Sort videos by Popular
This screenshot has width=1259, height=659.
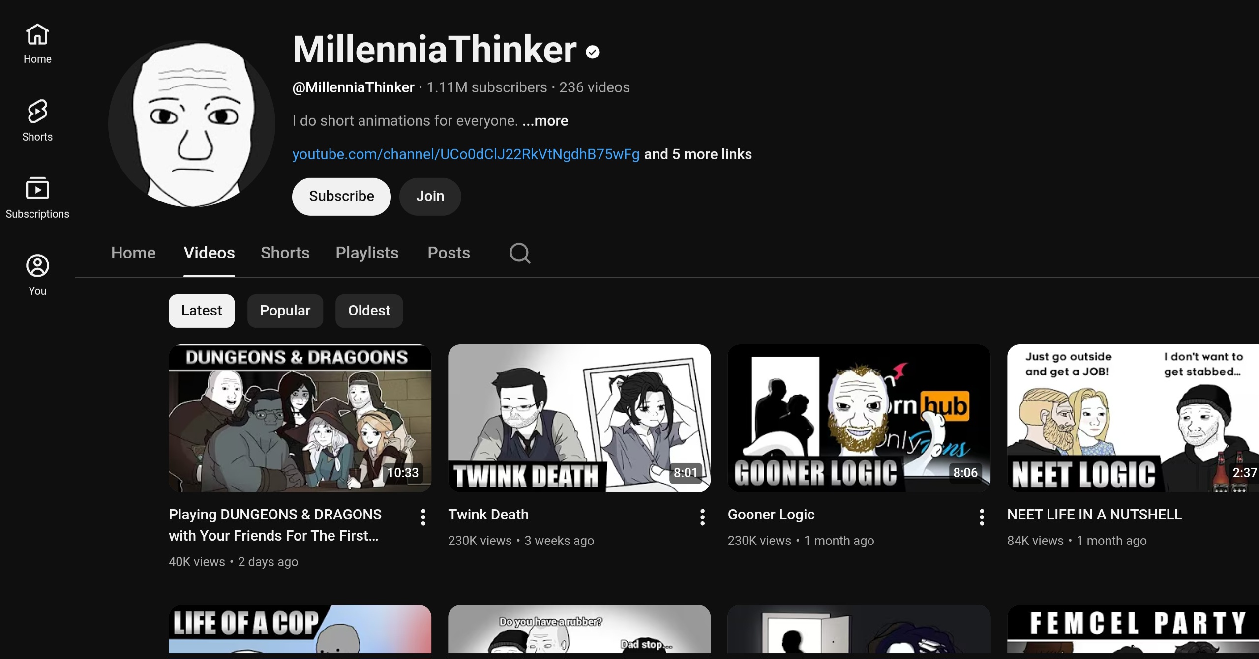pyautogui.click(x=285, y=311)
